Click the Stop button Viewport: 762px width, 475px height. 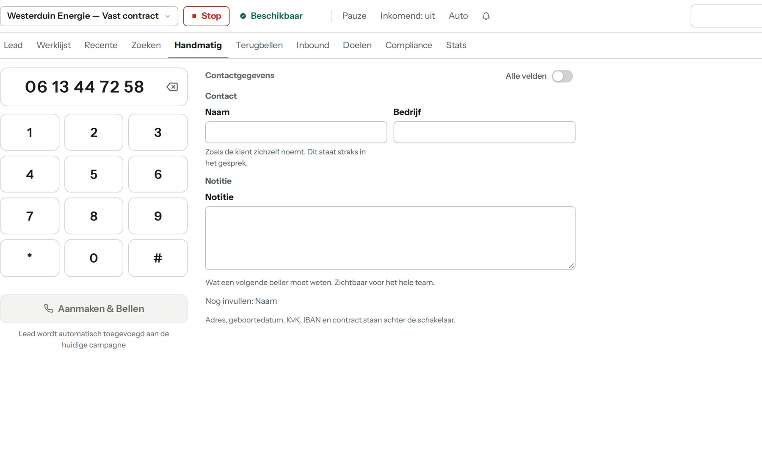(x=206, y=16)
